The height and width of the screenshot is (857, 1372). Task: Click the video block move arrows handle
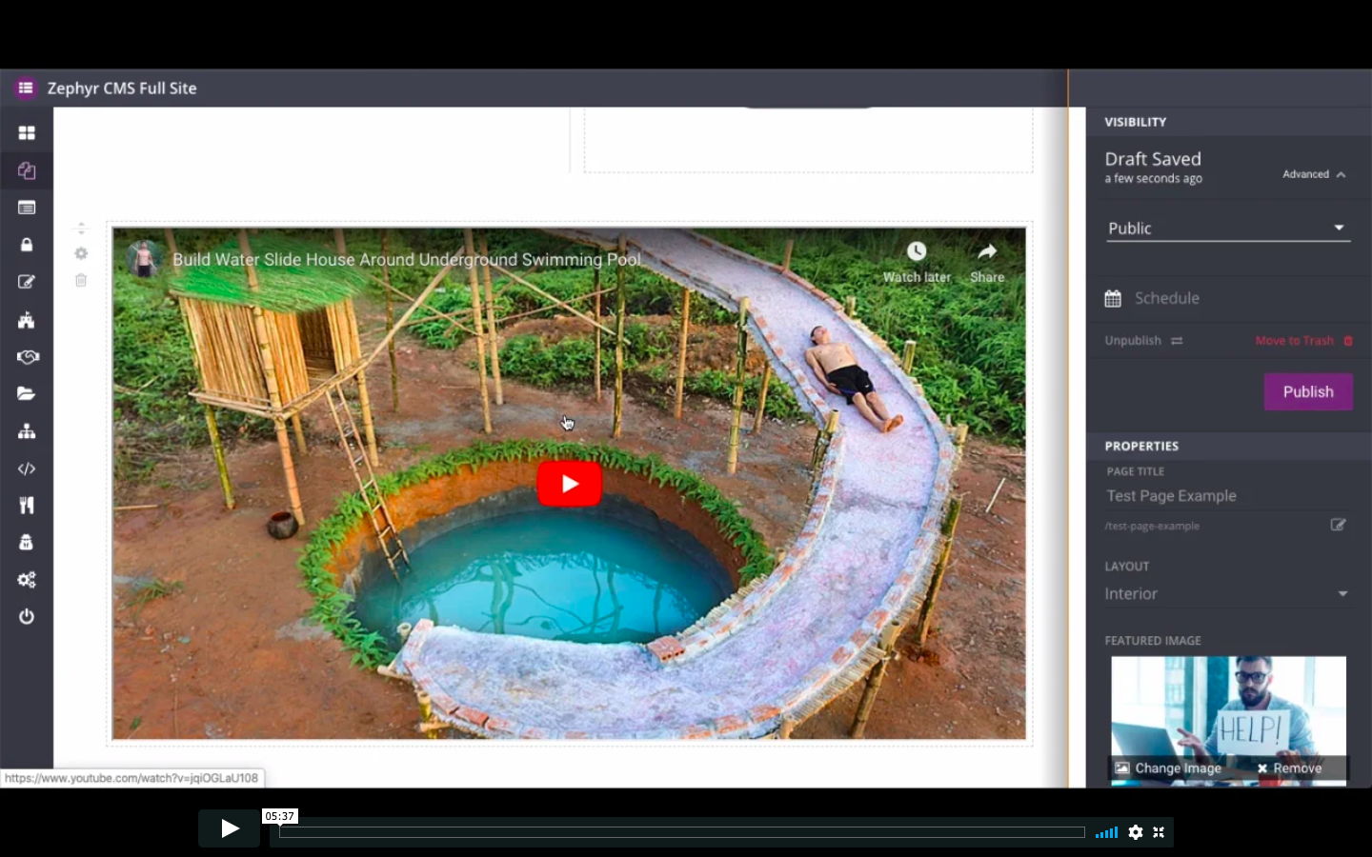pos(81,229)
